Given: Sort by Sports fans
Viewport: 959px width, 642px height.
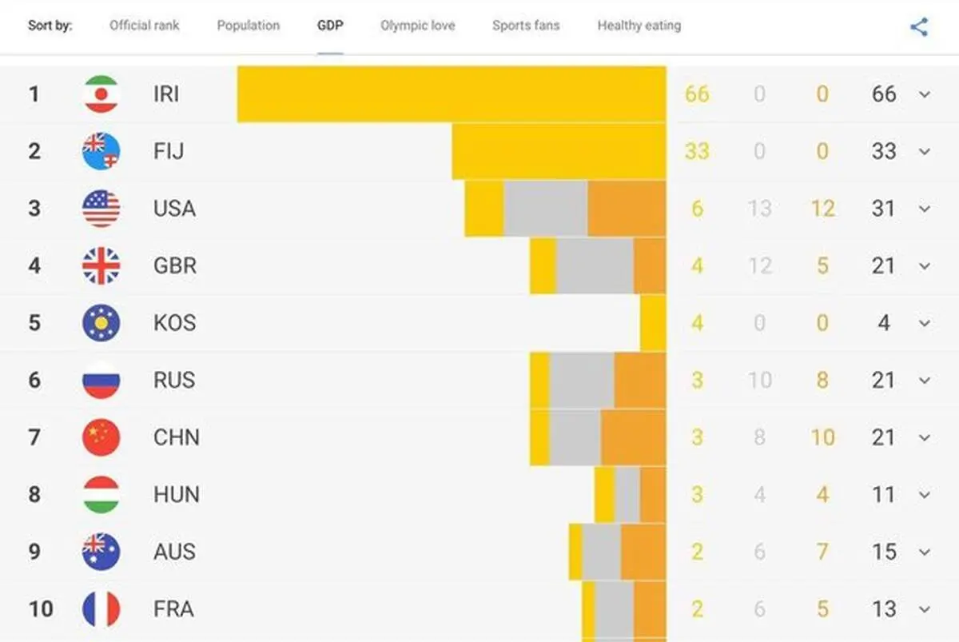Looking at the screenshot, I should tap(526, 26).
